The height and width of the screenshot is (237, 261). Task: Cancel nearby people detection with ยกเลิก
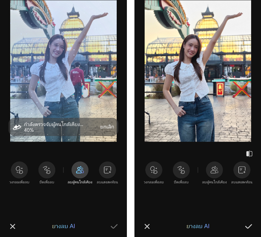[x=107, y=127]
